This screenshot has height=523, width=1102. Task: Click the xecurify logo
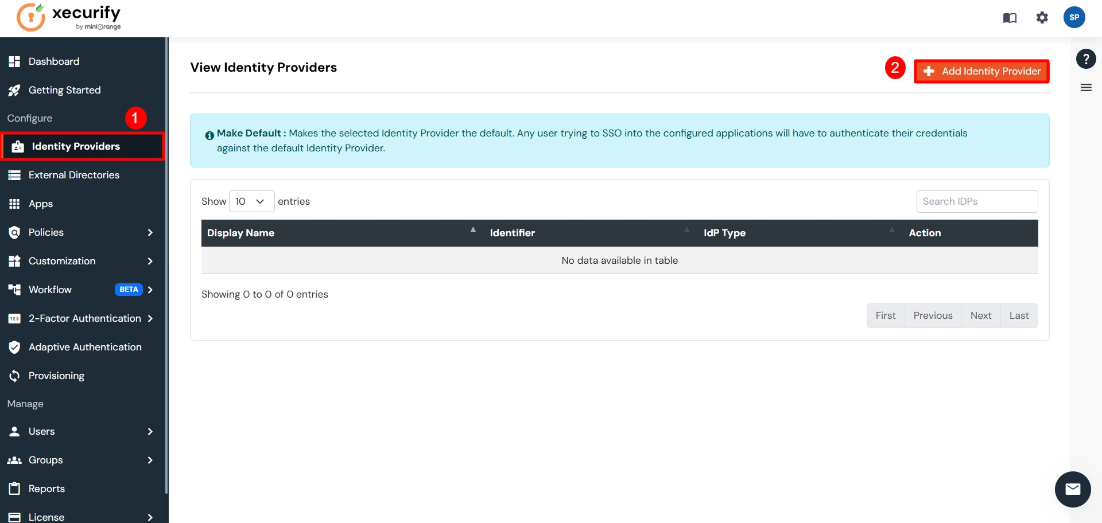69,18
